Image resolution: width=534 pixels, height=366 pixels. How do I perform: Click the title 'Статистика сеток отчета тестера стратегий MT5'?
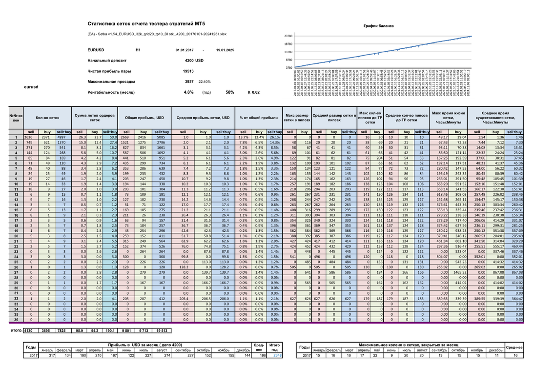pos(146,24)
